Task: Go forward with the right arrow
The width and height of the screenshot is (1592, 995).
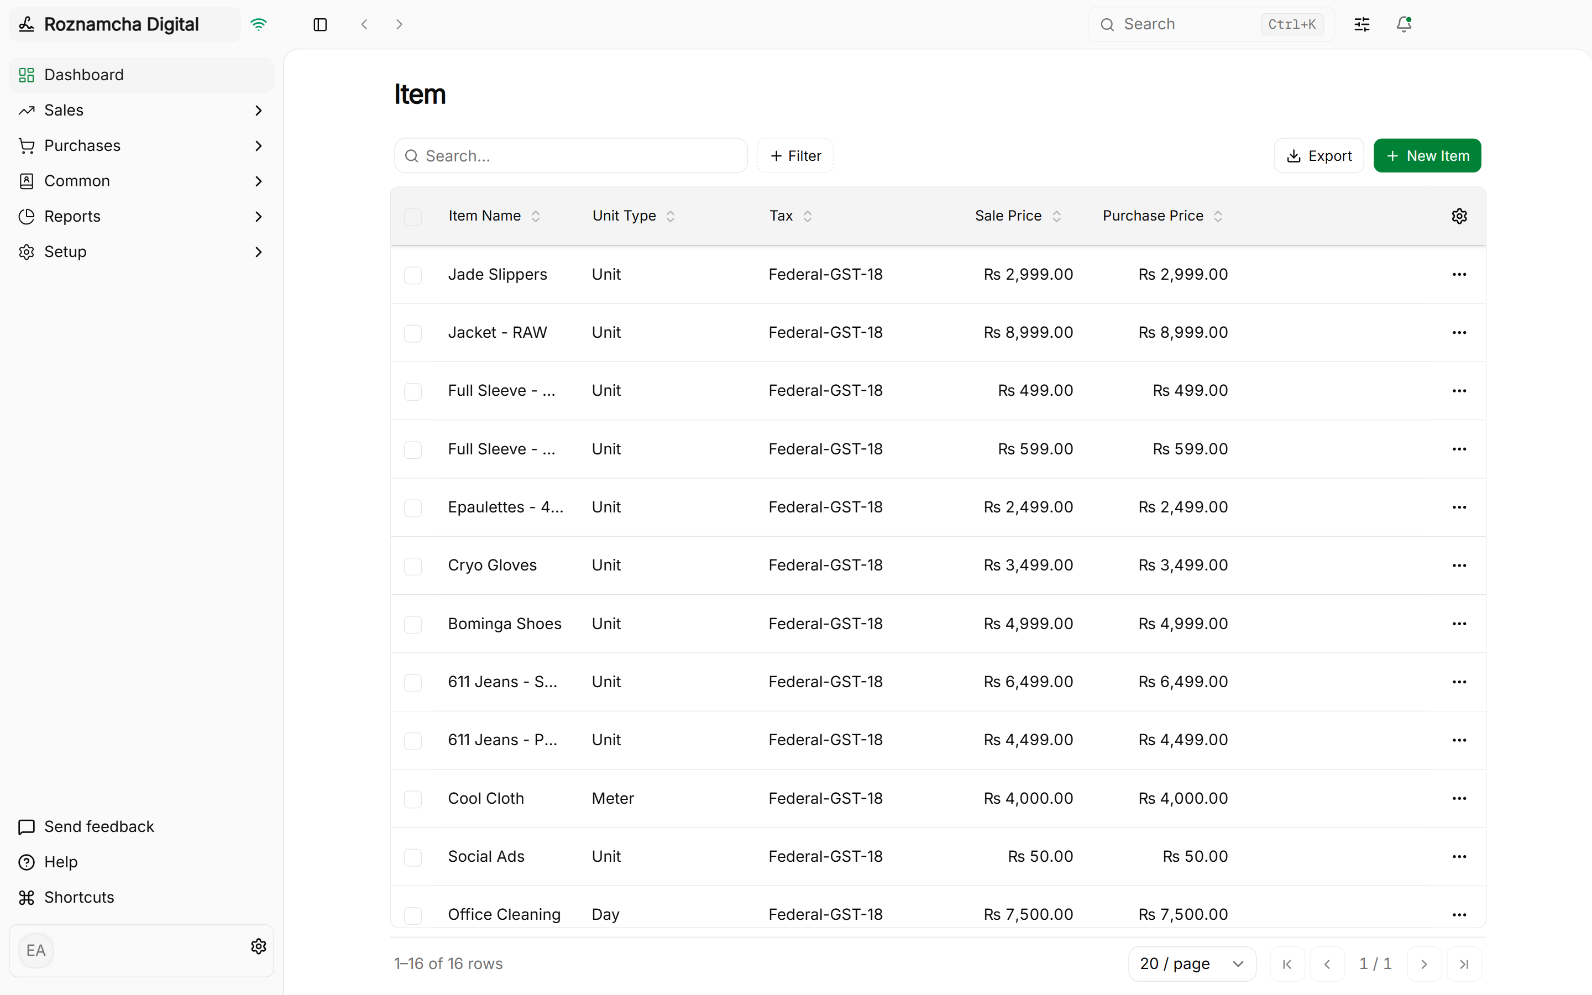Action: coord(399,24)
